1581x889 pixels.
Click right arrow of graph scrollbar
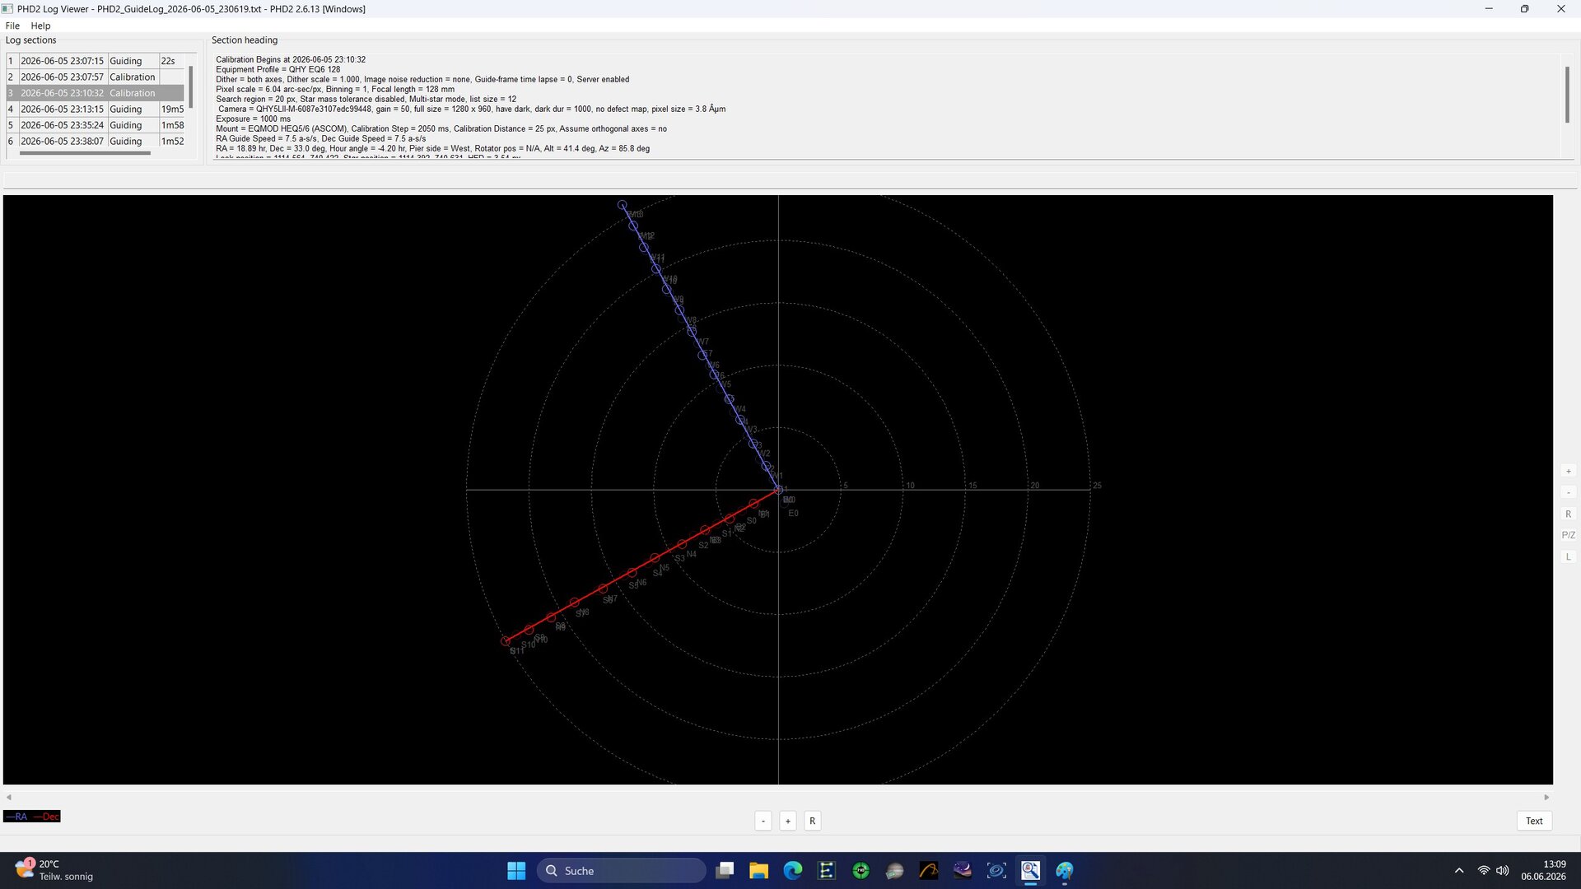(1546, 797)
